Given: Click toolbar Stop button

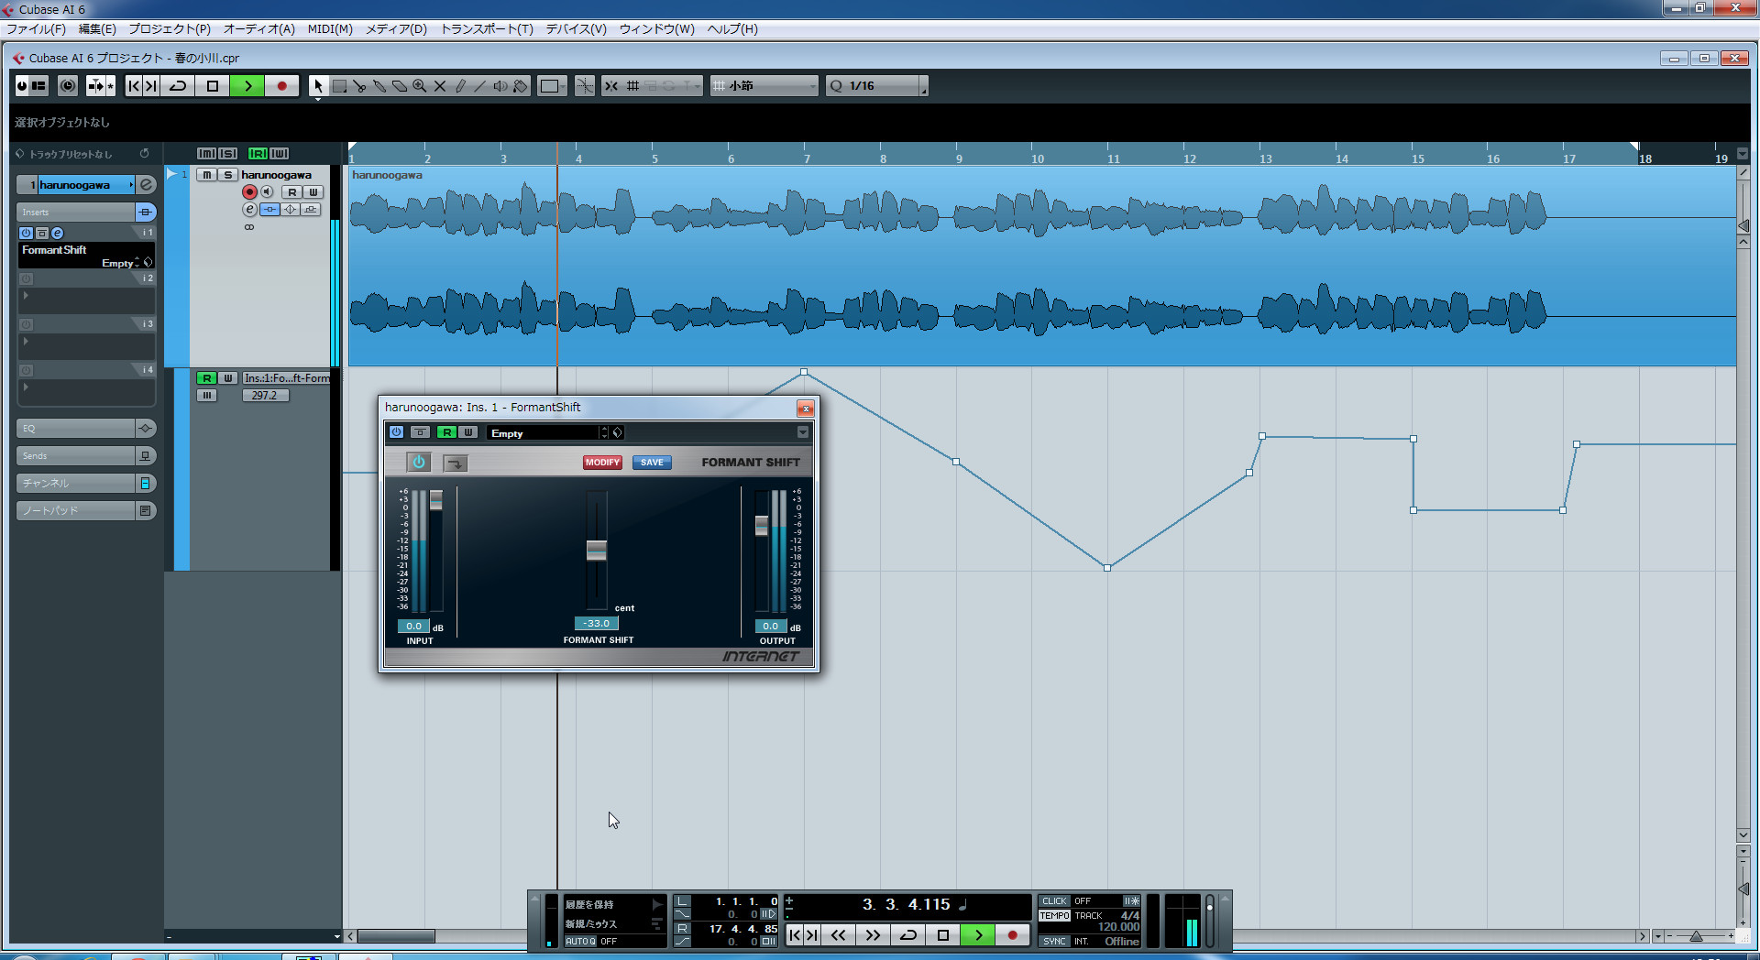Looking at the screenshot, I should click(x=213, y=86).
